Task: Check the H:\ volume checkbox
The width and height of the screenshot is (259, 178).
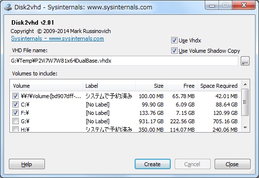Action: tap(15, 129)
